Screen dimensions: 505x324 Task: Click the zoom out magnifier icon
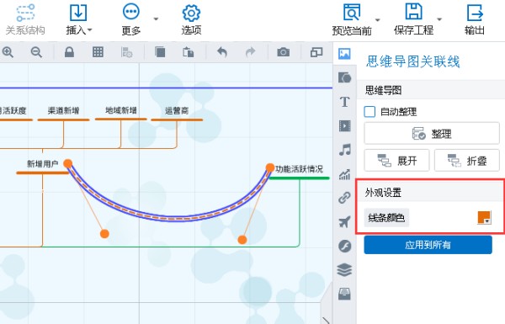coord(36,52)
